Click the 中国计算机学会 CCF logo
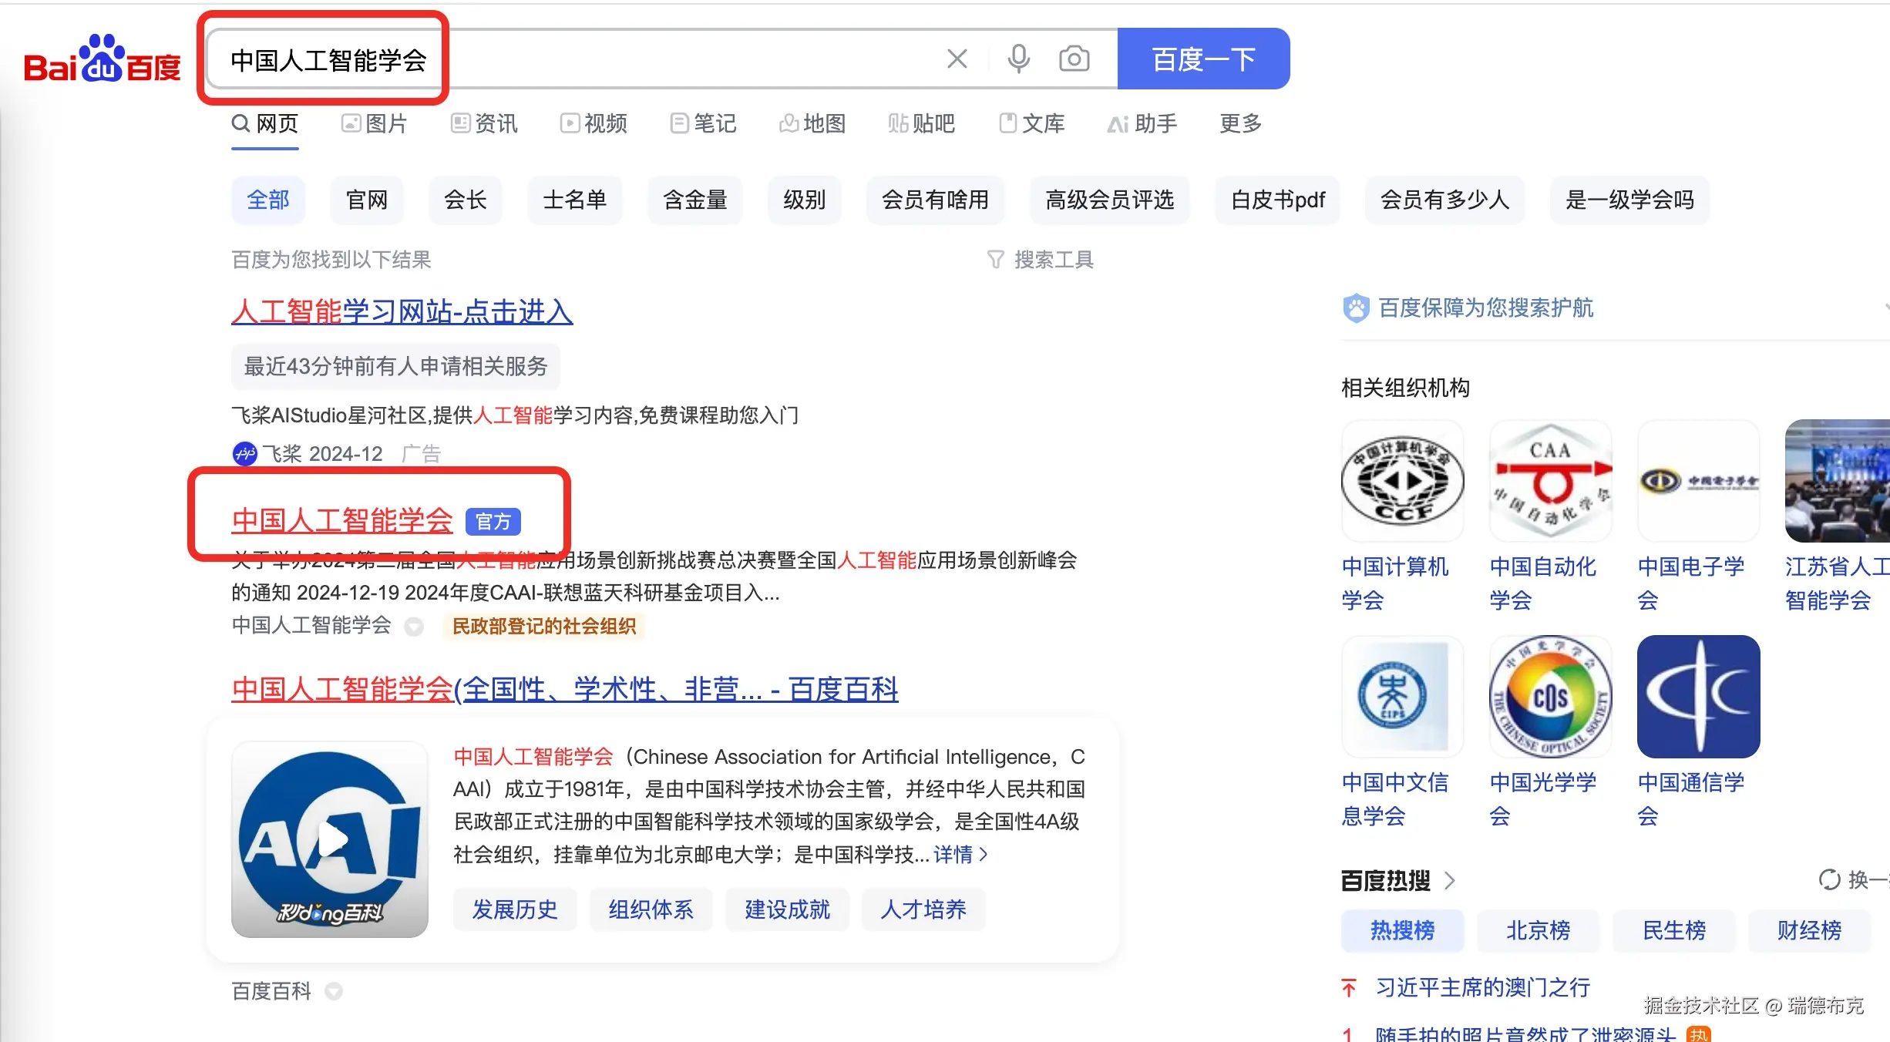 [x=1402, y=481]
